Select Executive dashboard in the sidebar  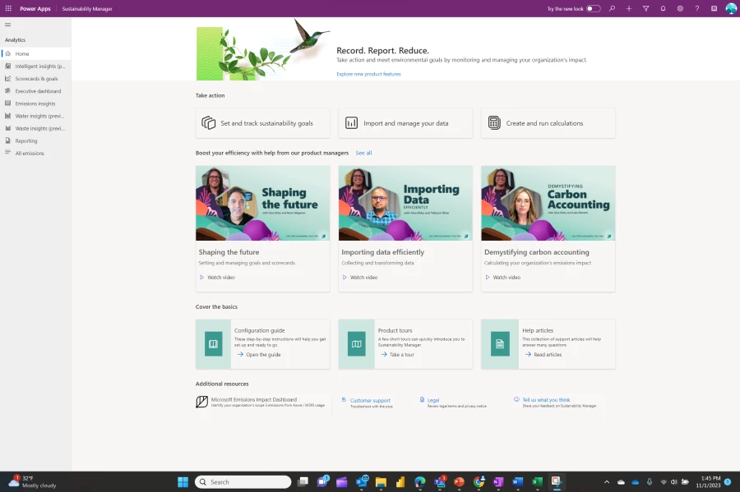[38, 91]
